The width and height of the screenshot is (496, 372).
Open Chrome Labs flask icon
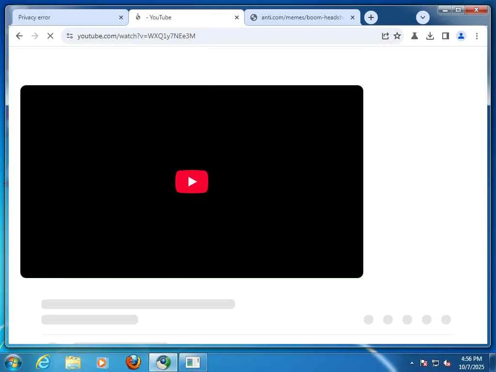point(415,36)
